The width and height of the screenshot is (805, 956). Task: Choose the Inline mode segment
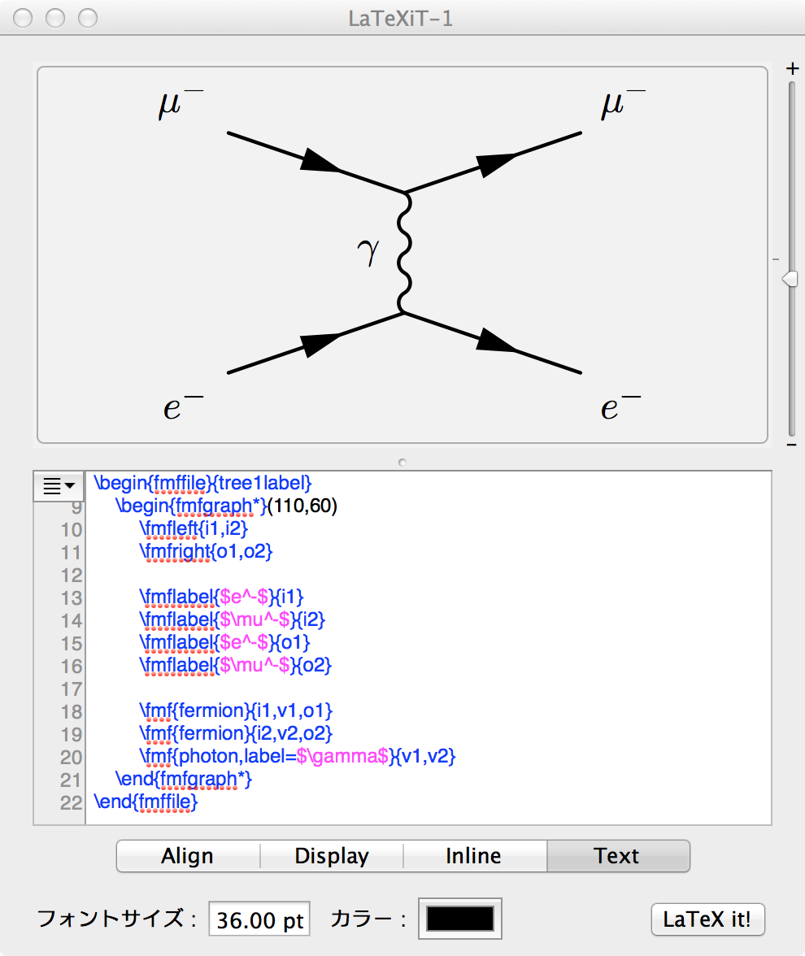point(474,856)
